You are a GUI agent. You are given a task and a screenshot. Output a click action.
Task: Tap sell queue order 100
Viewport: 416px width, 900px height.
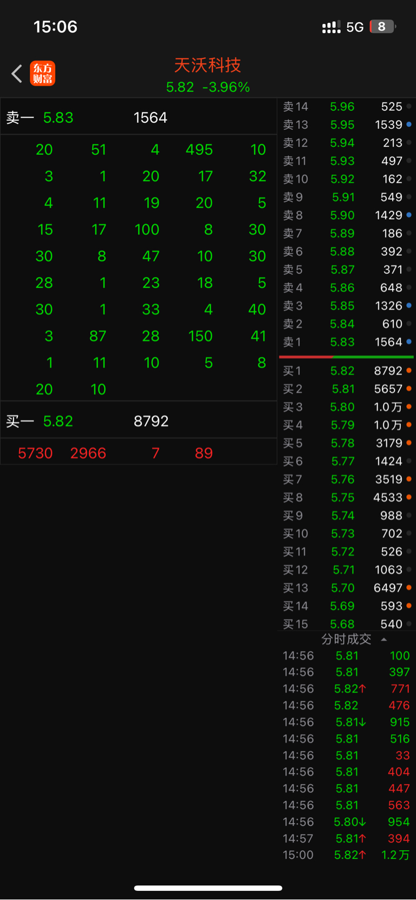click(147, 229)
